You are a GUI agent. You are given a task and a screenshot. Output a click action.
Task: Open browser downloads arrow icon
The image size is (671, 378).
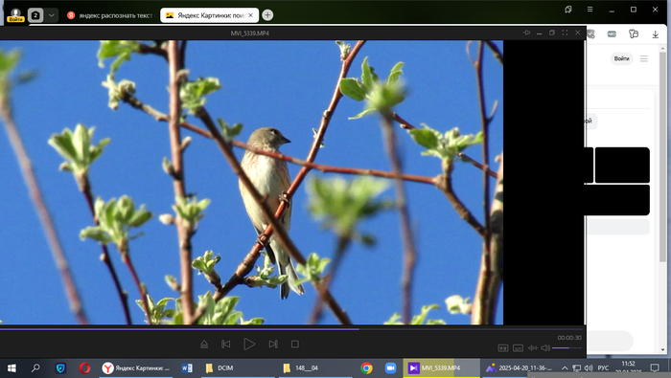[655, 34]
